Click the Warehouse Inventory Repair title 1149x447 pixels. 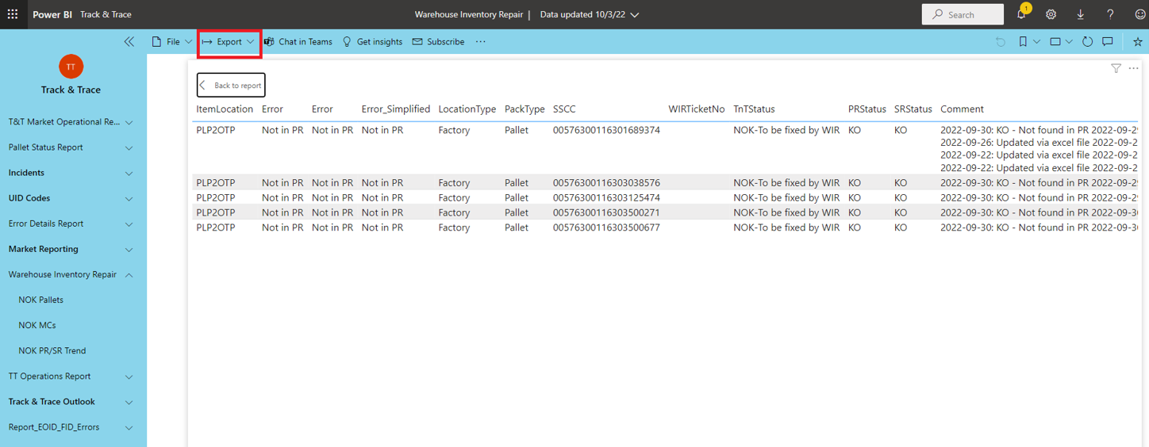(469, 14)
